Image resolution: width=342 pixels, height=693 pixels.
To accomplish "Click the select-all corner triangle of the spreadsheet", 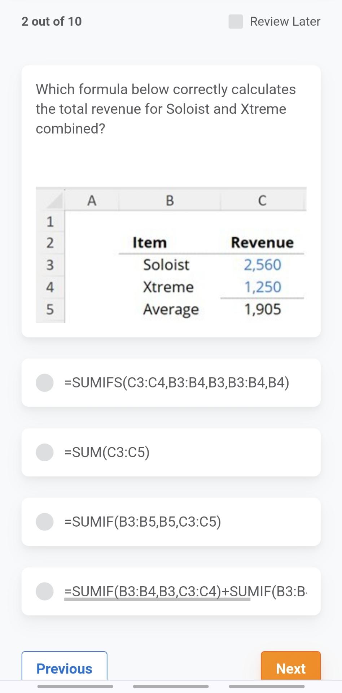I will [54, 201].
